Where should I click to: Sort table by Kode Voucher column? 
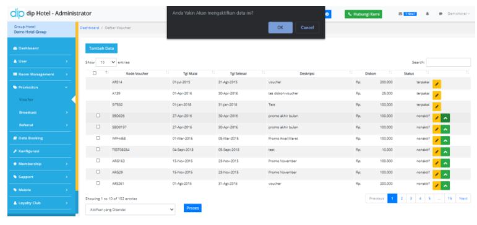click(x=137, y=74)
